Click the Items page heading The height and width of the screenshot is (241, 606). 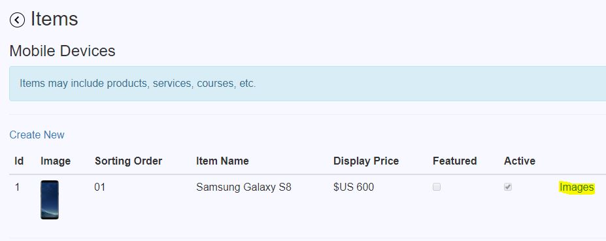tap(54, 20)
